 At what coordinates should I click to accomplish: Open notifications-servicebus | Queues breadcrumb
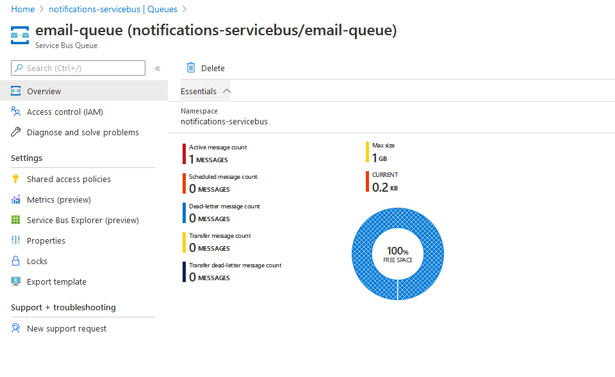click(x=113, y=9)
